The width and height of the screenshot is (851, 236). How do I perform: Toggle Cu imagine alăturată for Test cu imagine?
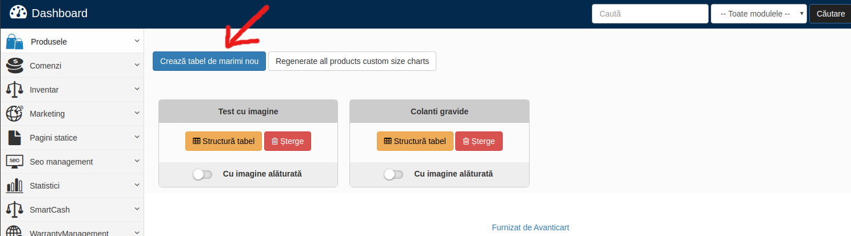click(x=202, y=174)
